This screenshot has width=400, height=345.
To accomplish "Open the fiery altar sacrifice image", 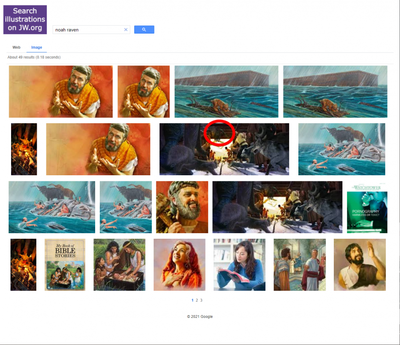I will pos(23,149).
